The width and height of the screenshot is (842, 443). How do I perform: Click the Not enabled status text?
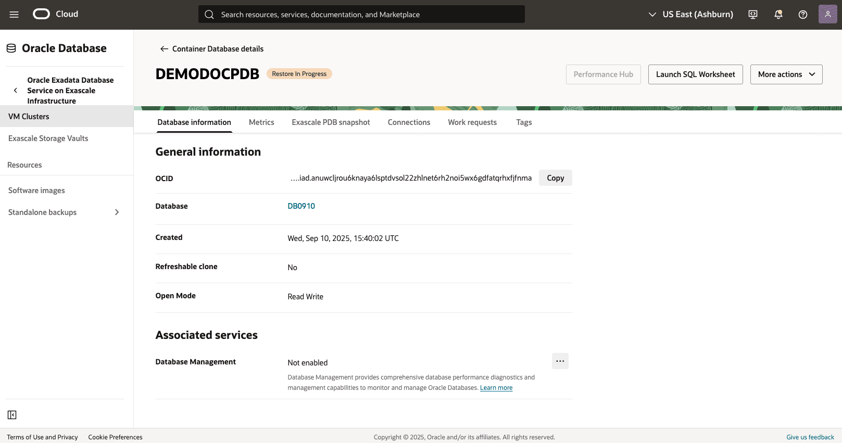(x=307, y=363)
